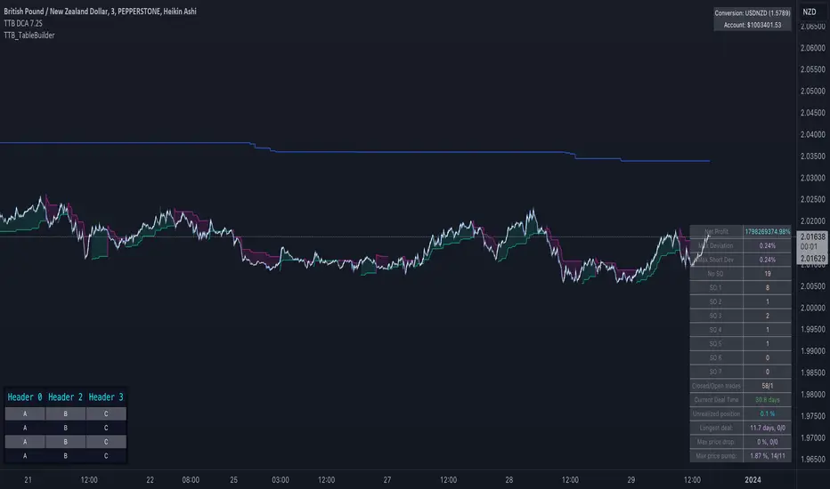Select the TTB_TableBuilder indicator legend
The width and height of the screenshot is (830, 489).
tap(29, 36)
